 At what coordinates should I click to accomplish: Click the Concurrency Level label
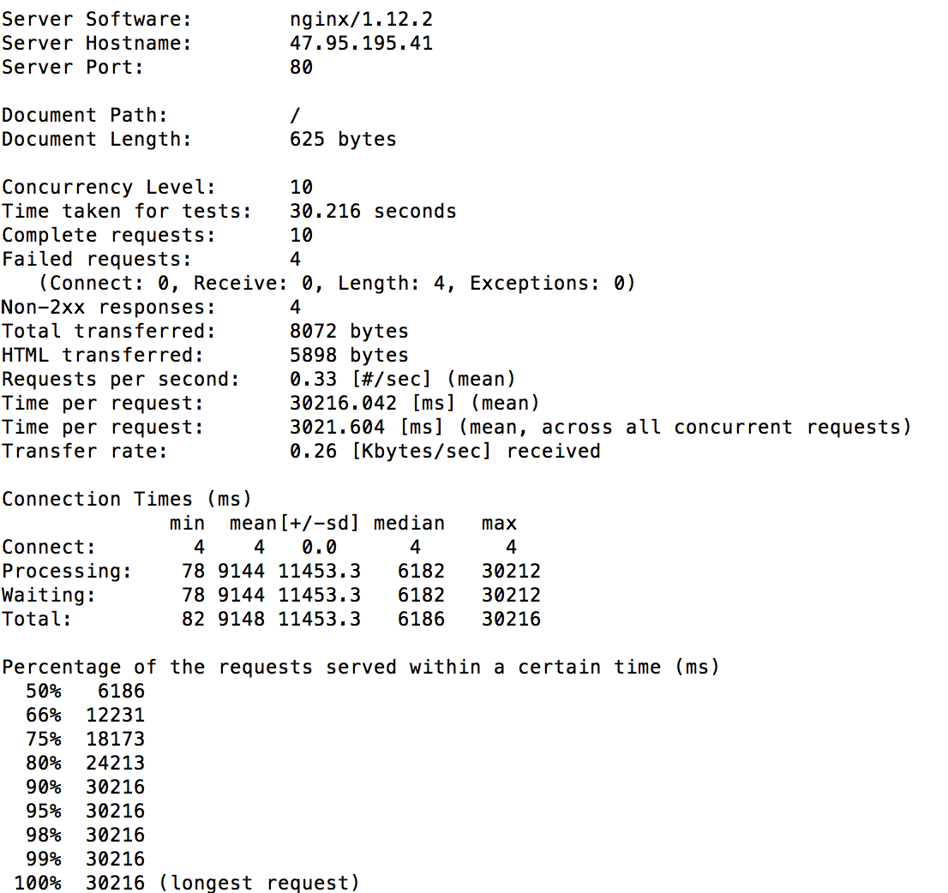[x=109, y=188]
